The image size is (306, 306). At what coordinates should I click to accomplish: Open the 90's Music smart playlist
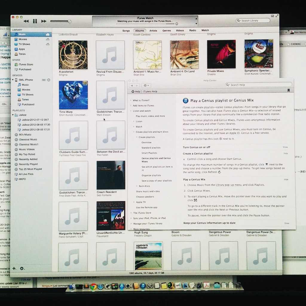pyautogui.click(x=25, y=135)
